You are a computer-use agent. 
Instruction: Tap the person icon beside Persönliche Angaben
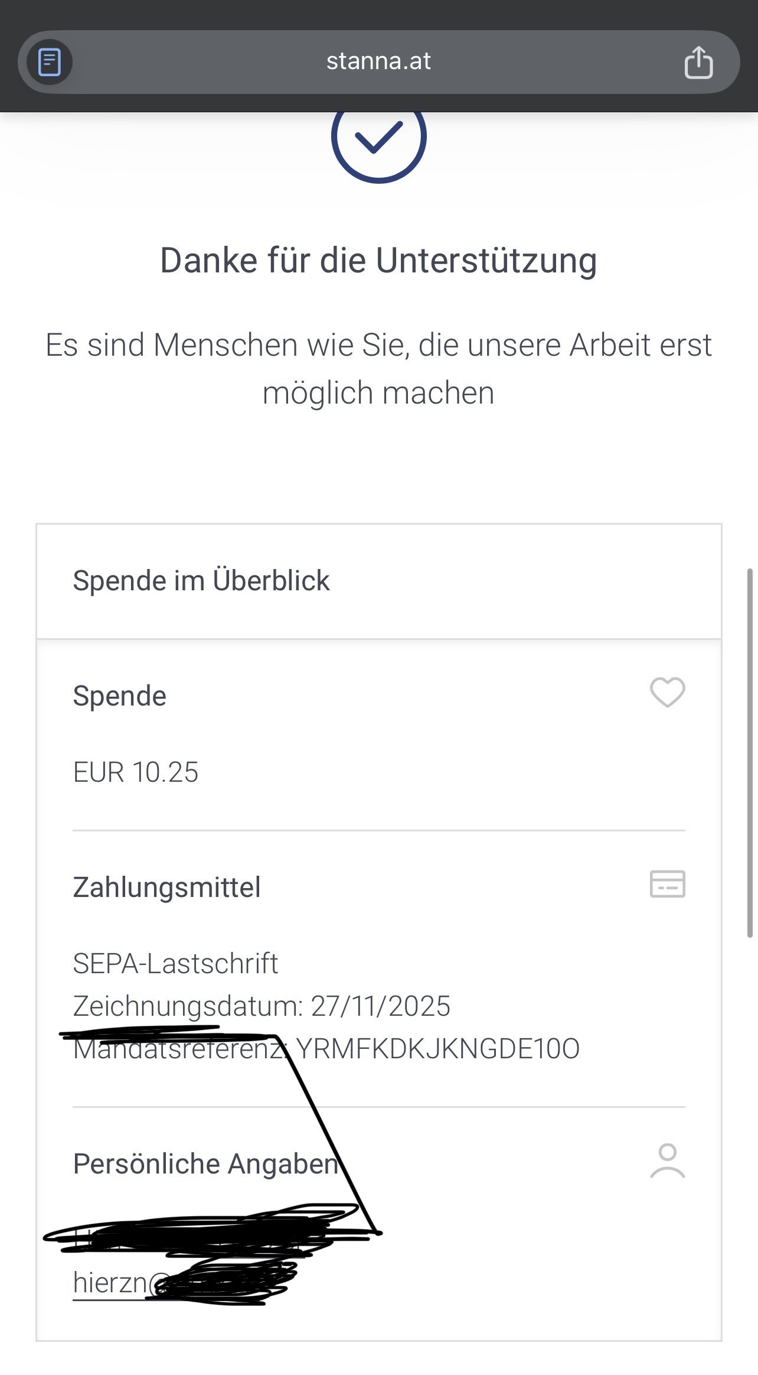click(667, 1161)
